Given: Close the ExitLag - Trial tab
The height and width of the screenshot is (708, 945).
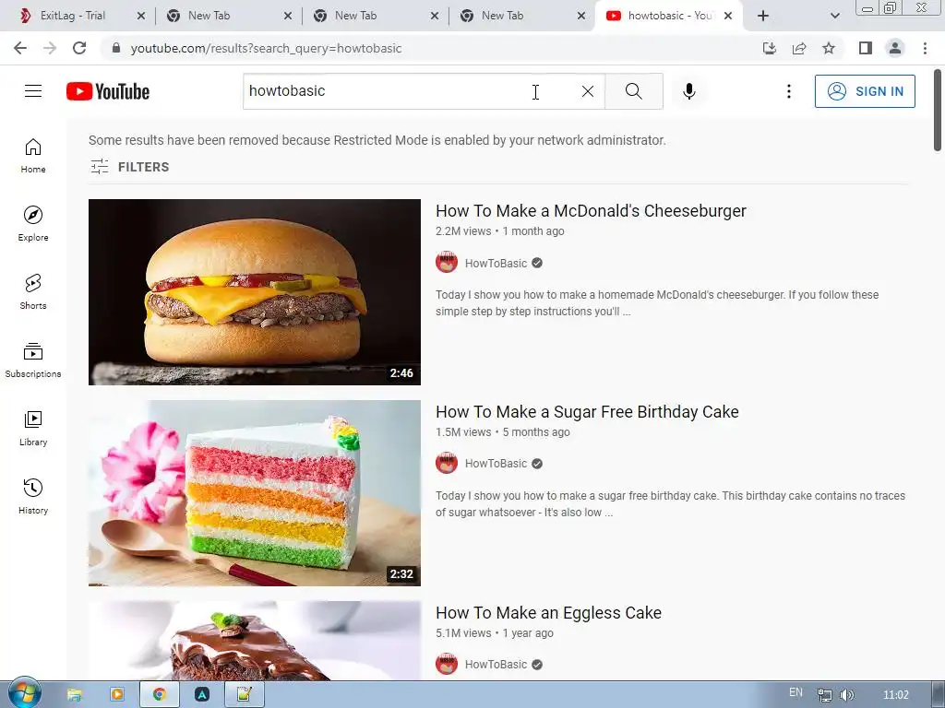Looking at the screenshot, I should 141,16.
